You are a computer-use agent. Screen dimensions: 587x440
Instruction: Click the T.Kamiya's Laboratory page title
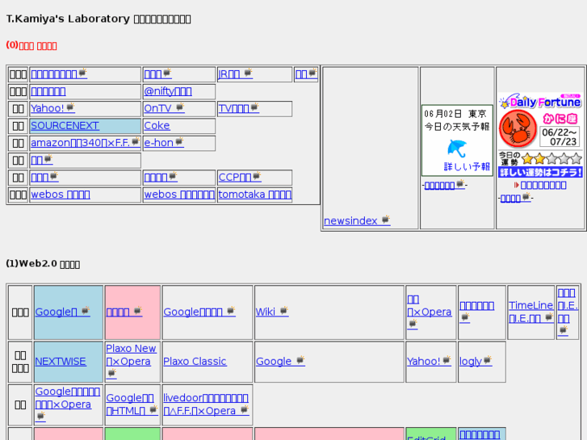(99, 19)
